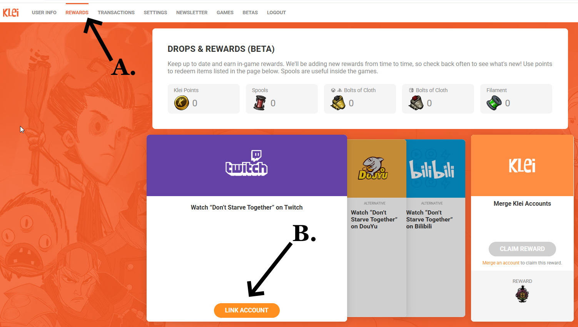Click the DouYu shark logo
Screen dimensions: 578x327
[x=373, y=168]
